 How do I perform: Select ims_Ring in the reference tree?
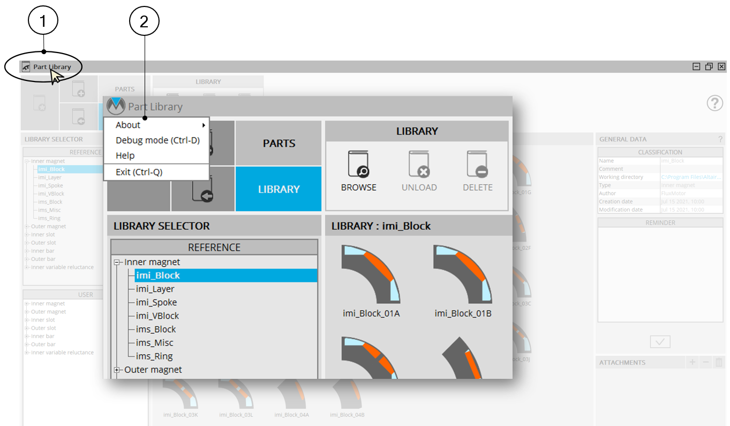point(154,356)
